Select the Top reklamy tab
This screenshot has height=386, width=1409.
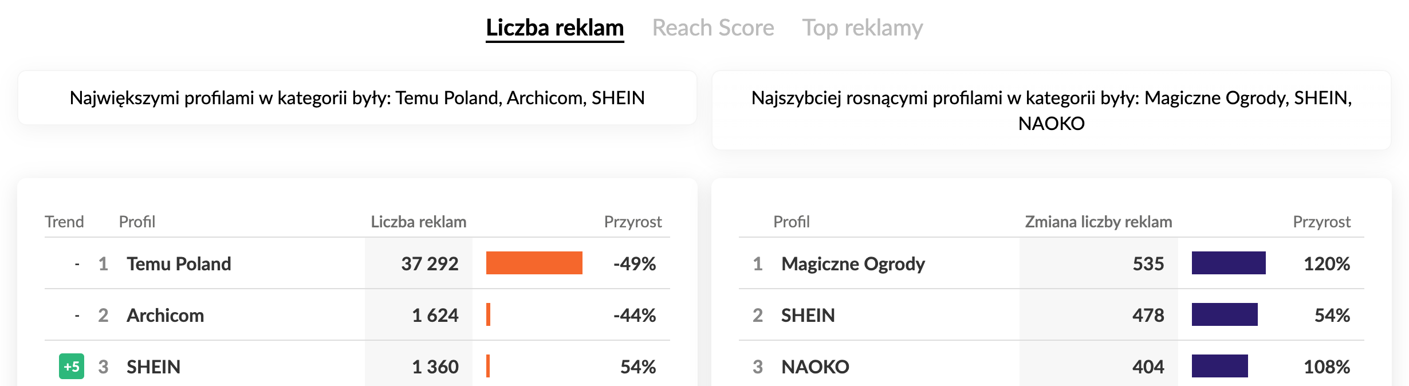tap(862, 27)
